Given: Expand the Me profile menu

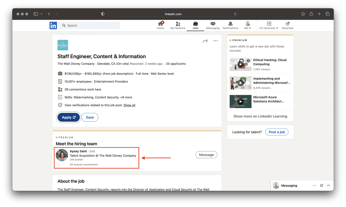Looking at the screenshot, I should coord(248,25).
